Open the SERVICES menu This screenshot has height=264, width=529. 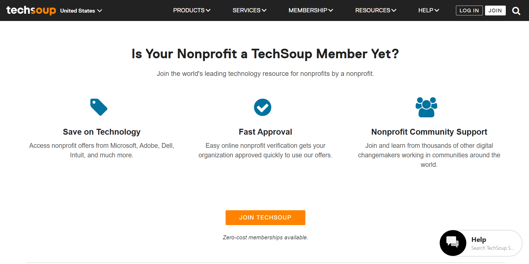[x=249, y=10]
